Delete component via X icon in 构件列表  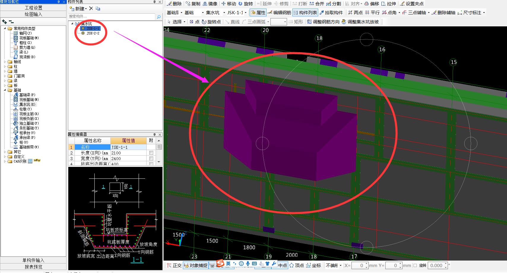tap(91, 9)
